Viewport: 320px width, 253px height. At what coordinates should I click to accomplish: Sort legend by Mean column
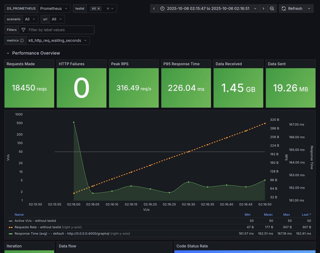point(268,214)
